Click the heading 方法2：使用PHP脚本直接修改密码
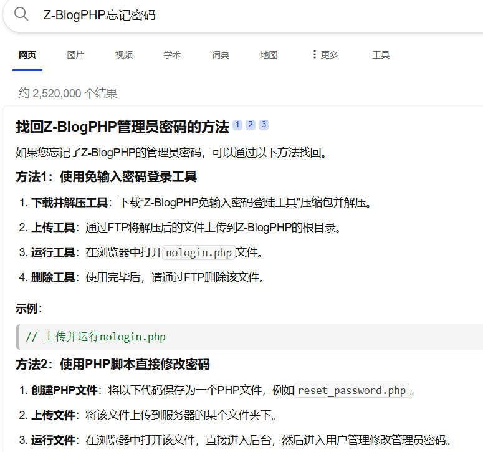The height and width of the screenshot is (452, 483). (x=113, y=365)
